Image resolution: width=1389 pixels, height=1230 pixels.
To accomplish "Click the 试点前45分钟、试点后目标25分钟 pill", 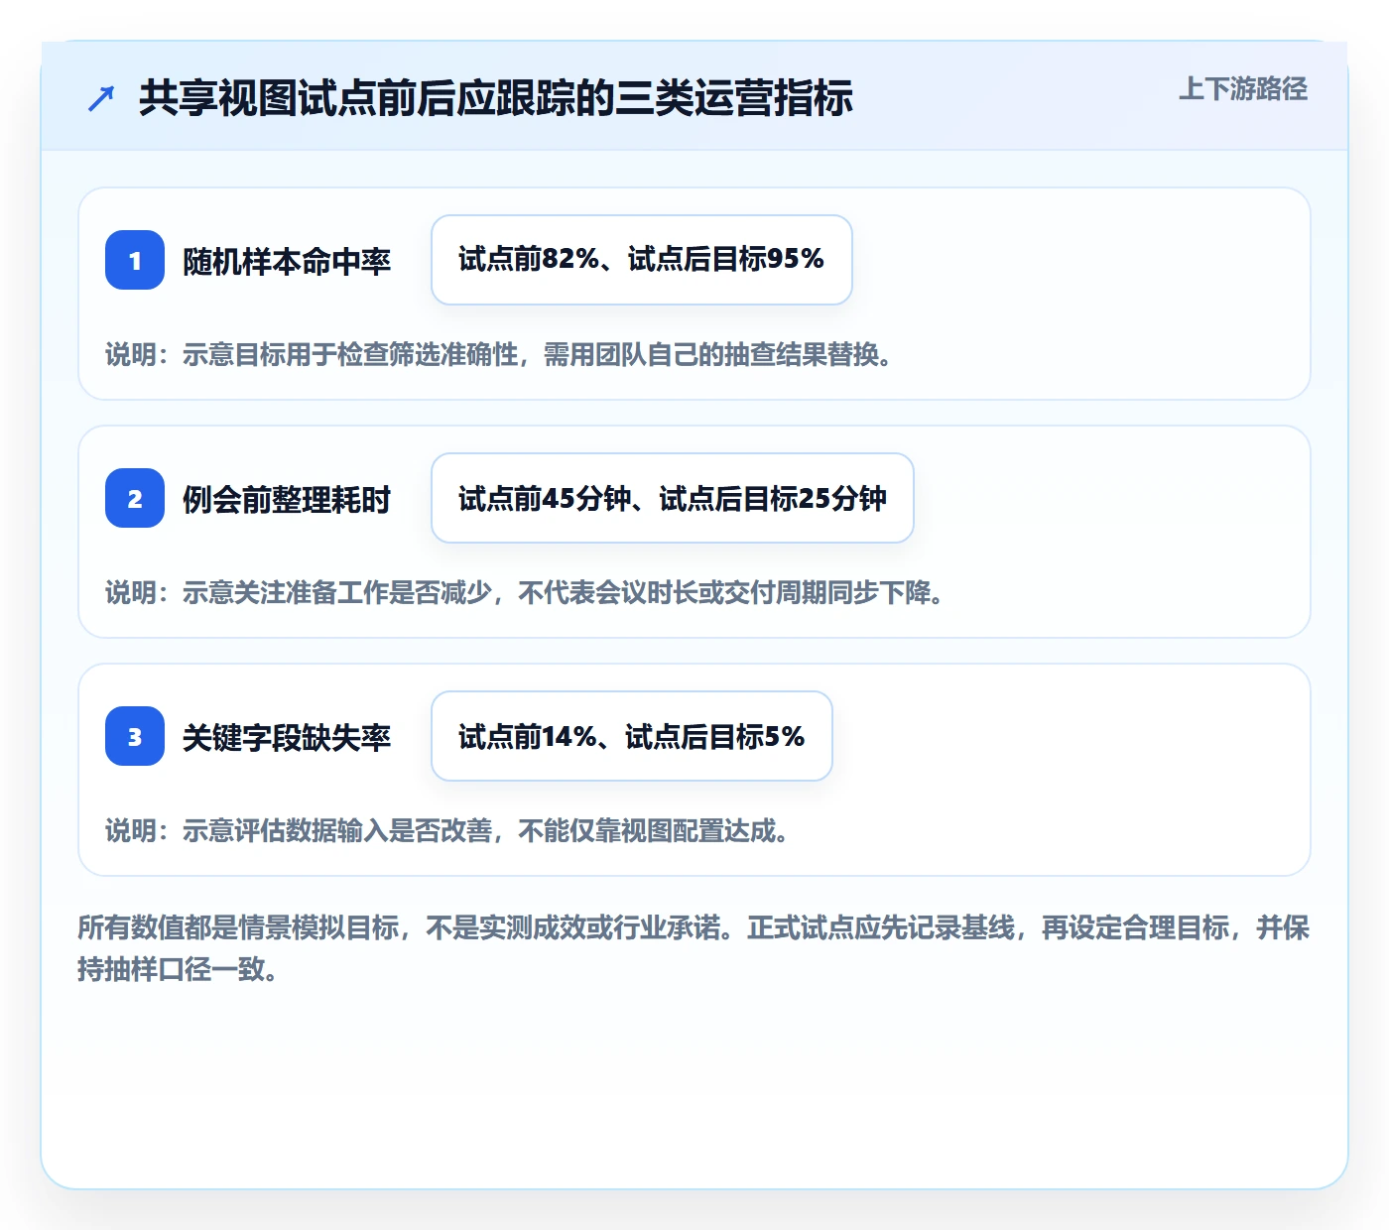I will point(673,498).
